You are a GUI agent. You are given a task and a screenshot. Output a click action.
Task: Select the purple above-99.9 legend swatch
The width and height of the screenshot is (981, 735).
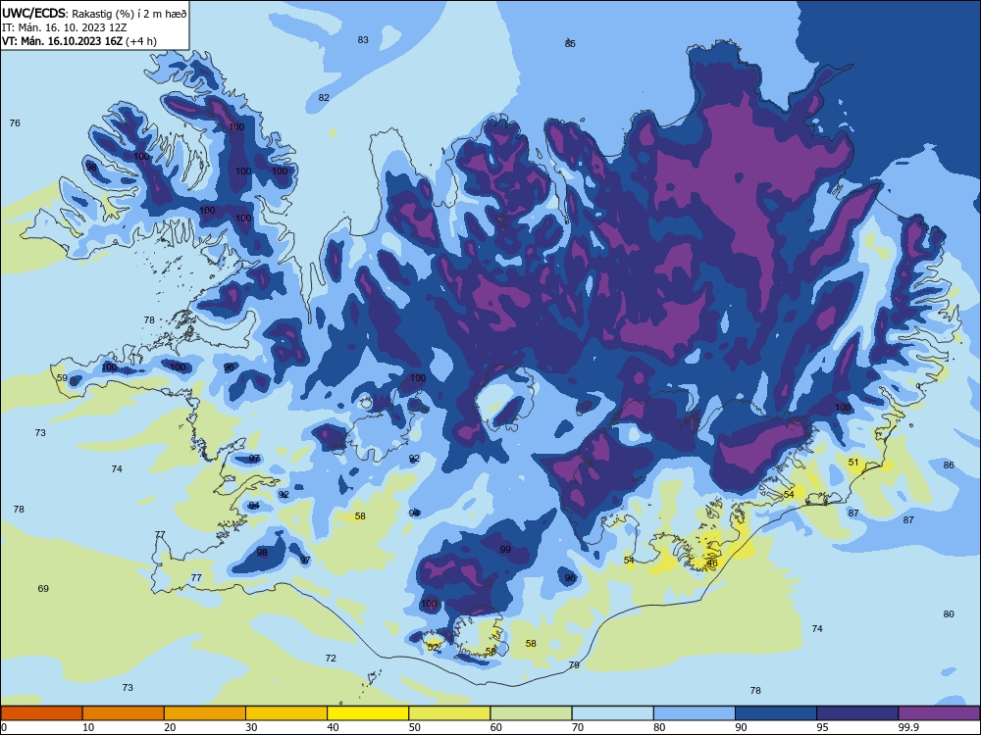(x=939, y=713)
